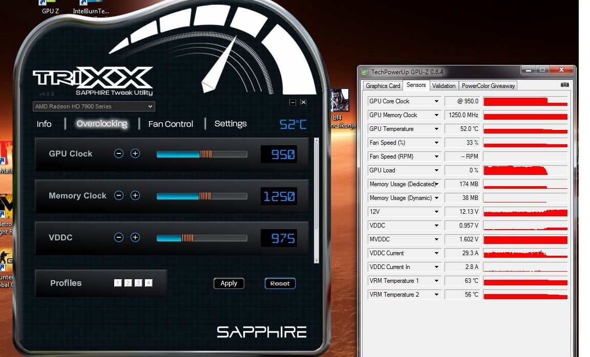Viewport: 590px width, 357px height.
Task: Increase VDDC with plus button
Action: click(135, 237)
